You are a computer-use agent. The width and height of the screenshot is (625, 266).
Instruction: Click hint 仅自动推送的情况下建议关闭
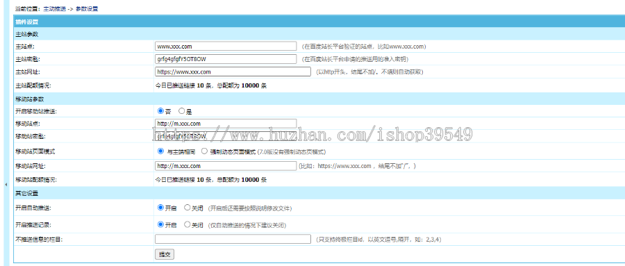point(247,225)
